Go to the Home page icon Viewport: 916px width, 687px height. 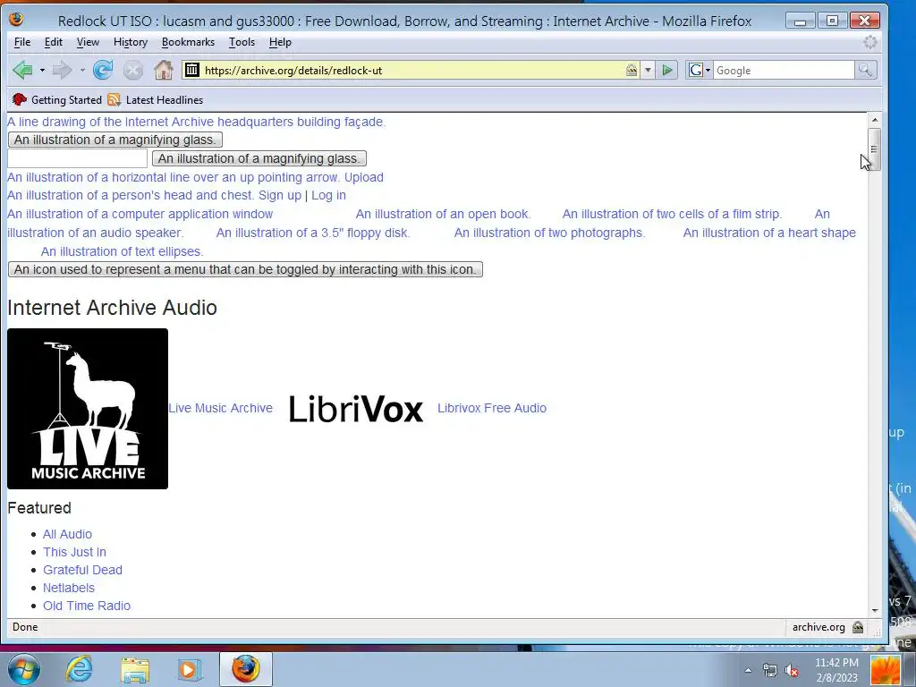tap(164, 70)
